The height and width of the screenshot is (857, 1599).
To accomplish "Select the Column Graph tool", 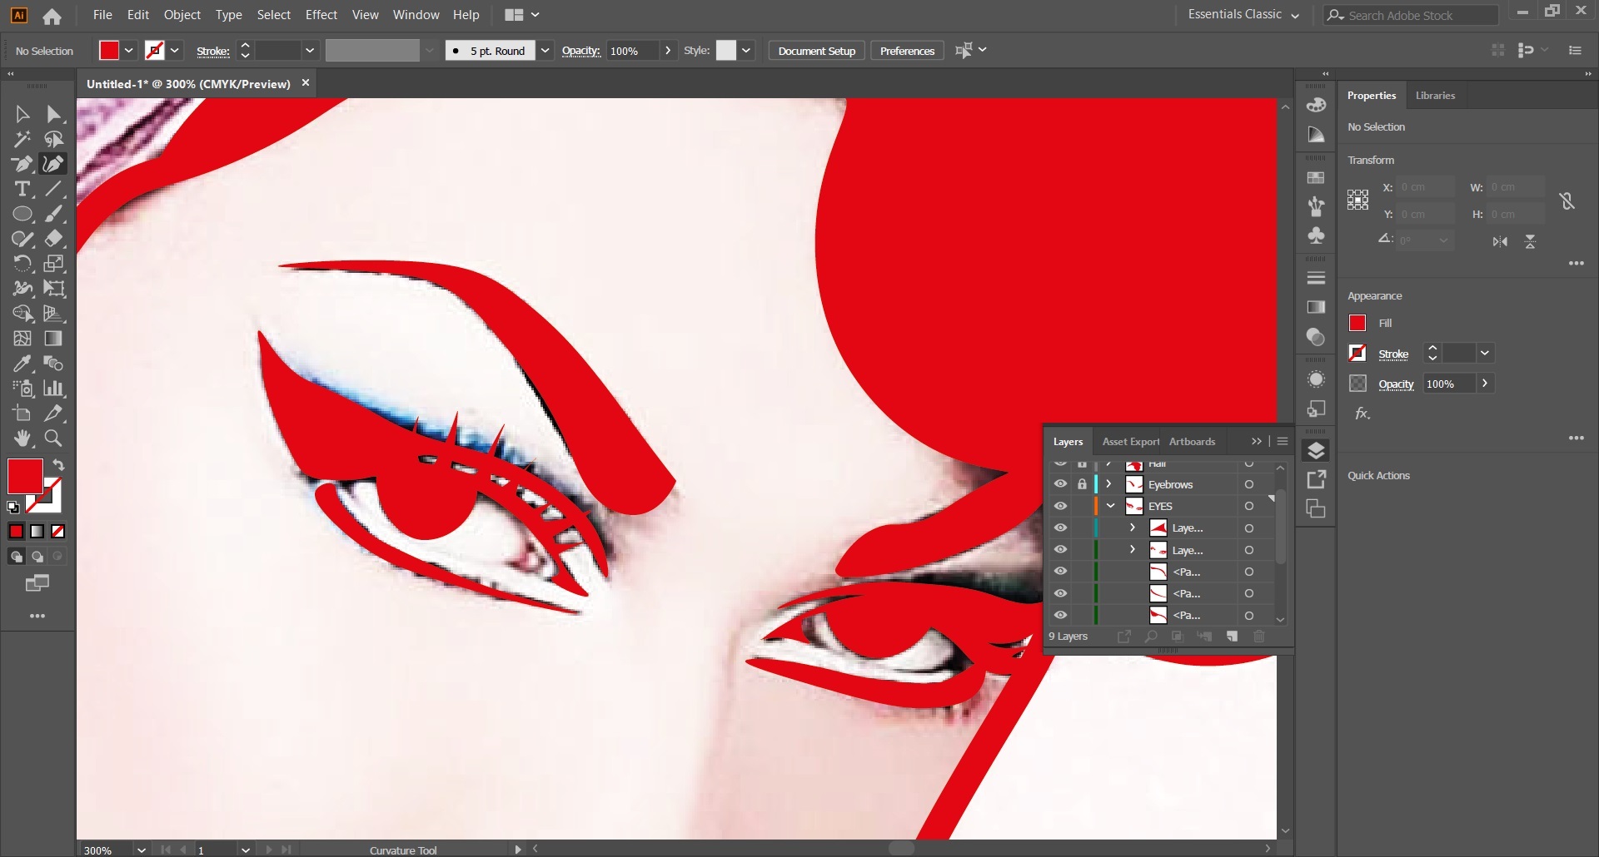I will (x=54, y=389).
